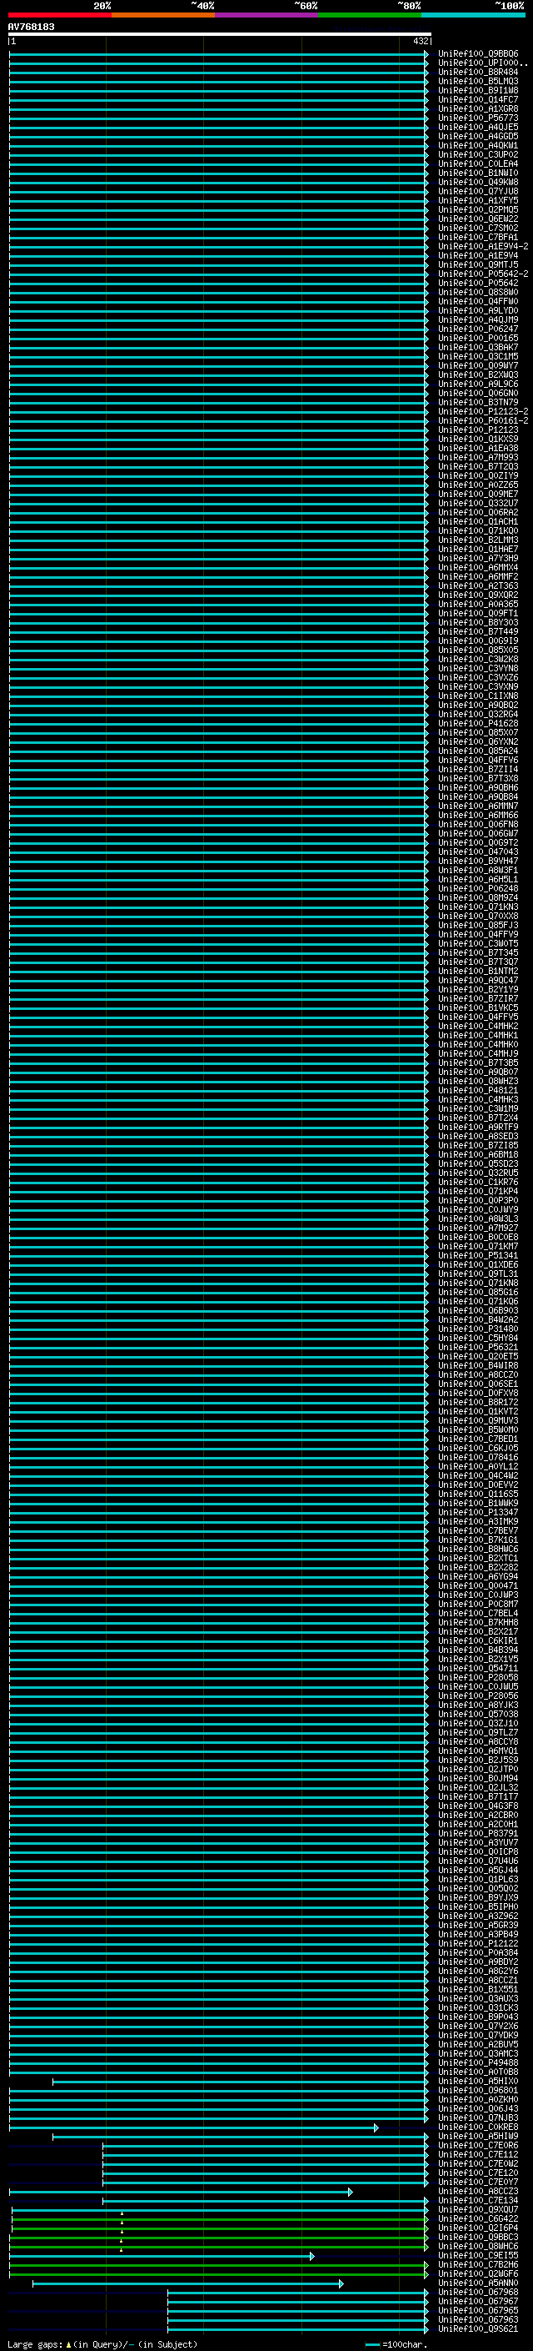Open hit UniRef100_O67968

[478, 2292]
